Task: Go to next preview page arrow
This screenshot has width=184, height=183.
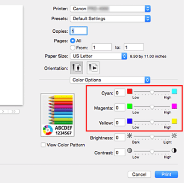Action: 3,112
